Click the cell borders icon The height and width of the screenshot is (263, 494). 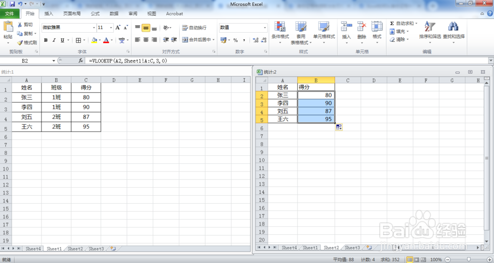79,40
